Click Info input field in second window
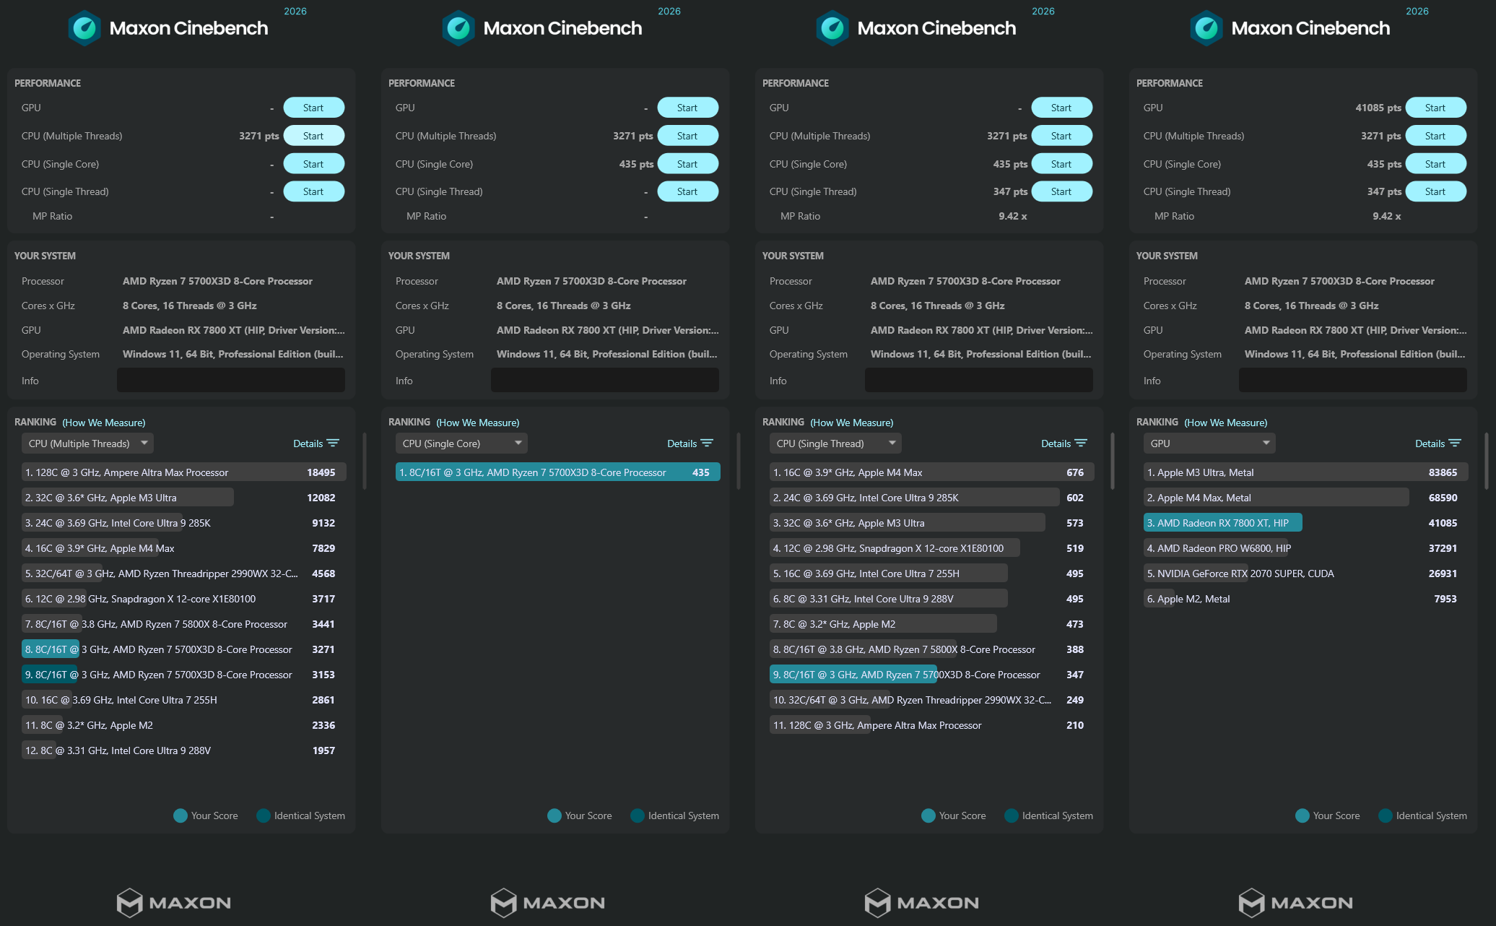The image size is (1496, 926). tap(605, 381)
